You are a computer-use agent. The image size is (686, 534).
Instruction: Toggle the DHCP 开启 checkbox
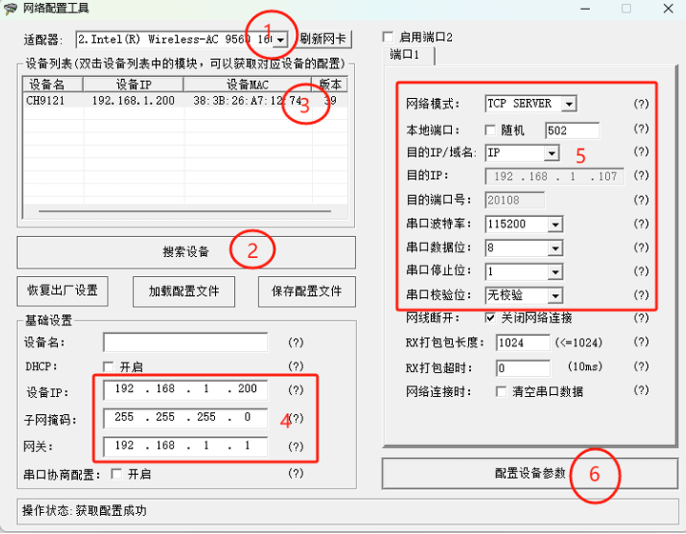[x=108, y=366]
